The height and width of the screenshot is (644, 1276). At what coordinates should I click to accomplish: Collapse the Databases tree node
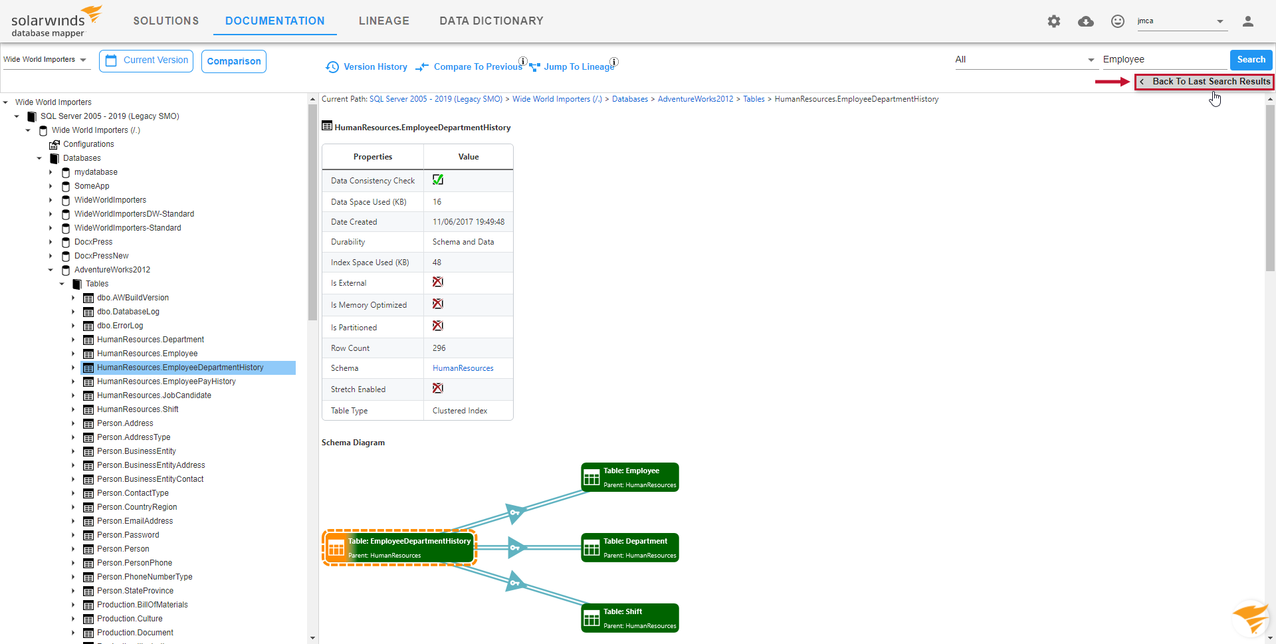39,158
